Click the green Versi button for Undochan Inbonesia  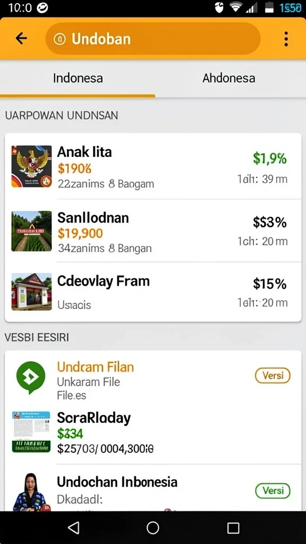click(273, 490)
